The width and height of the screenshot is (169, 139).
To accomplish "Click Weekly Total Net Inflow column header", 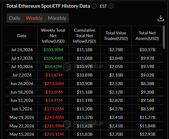I will [x=53, y=36].
